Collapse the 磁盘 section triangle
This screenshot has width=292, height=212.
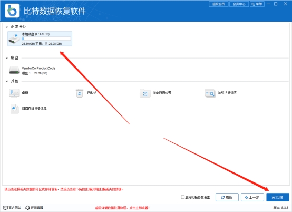pyautogui.click(x=7, y=58)
